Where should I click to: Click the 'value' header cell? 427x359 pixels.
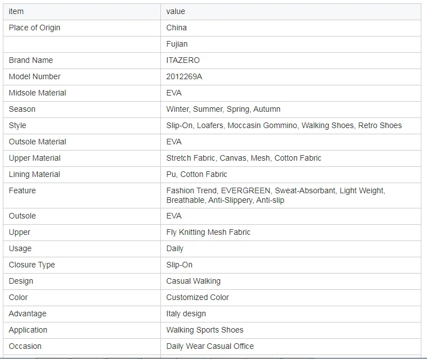tap(176, 11)
